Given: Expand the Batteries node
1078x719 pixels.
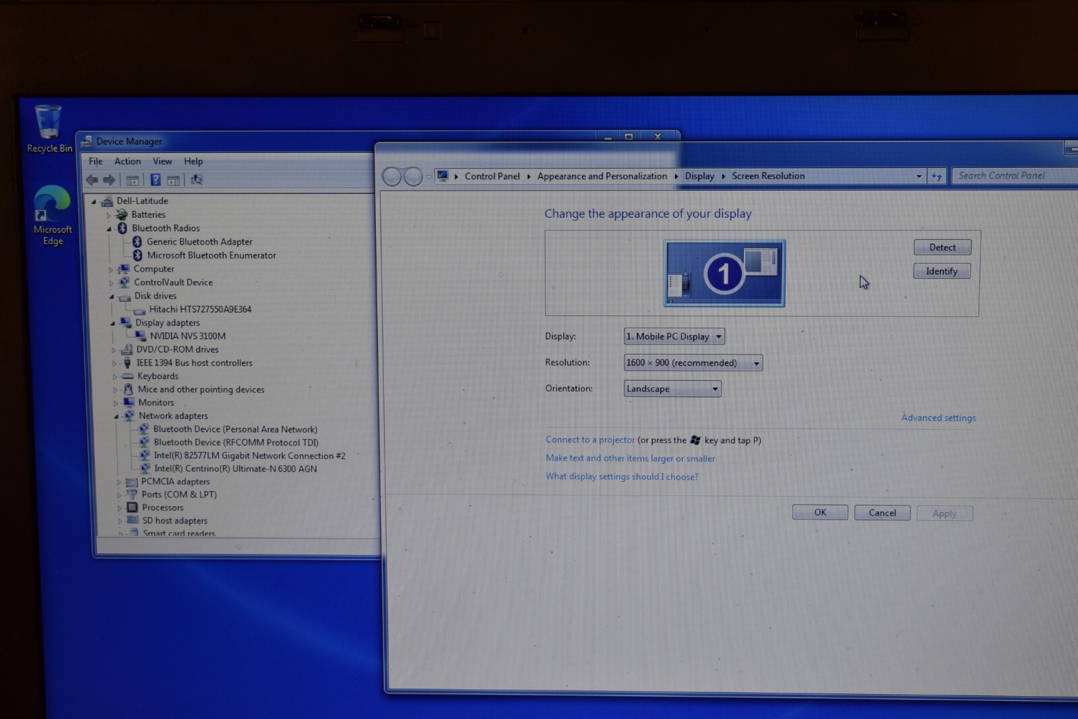Looking at the screenshot, I should coord(108,215).
